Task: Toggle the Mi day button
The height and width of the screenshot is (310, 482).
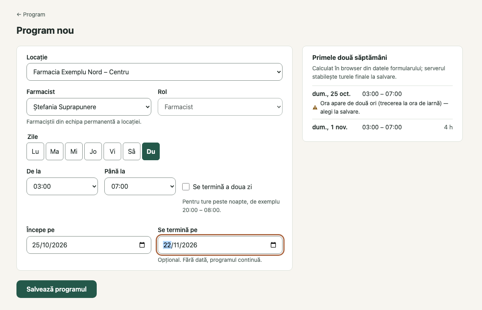Action: point(74,151)
